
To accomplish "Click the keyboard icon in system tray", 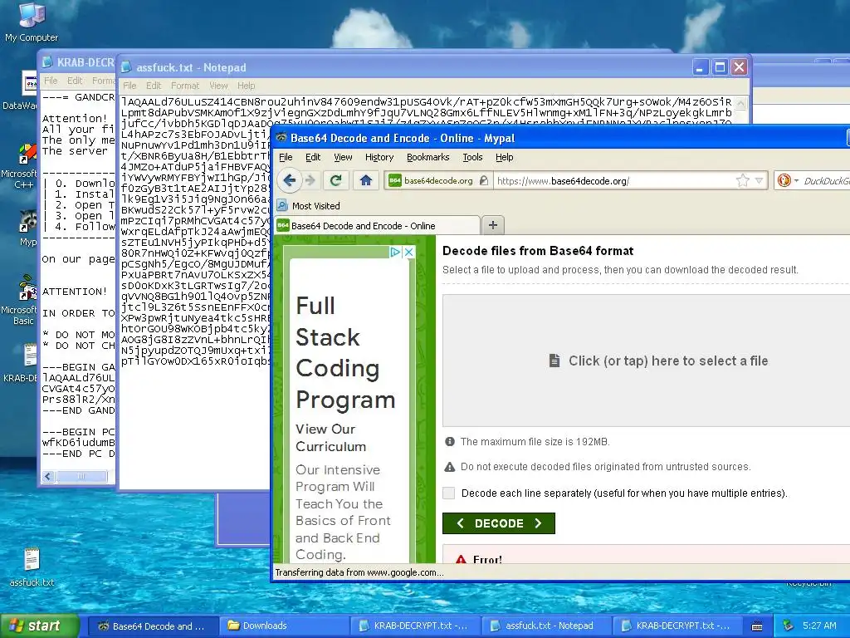I will (757, 626).
